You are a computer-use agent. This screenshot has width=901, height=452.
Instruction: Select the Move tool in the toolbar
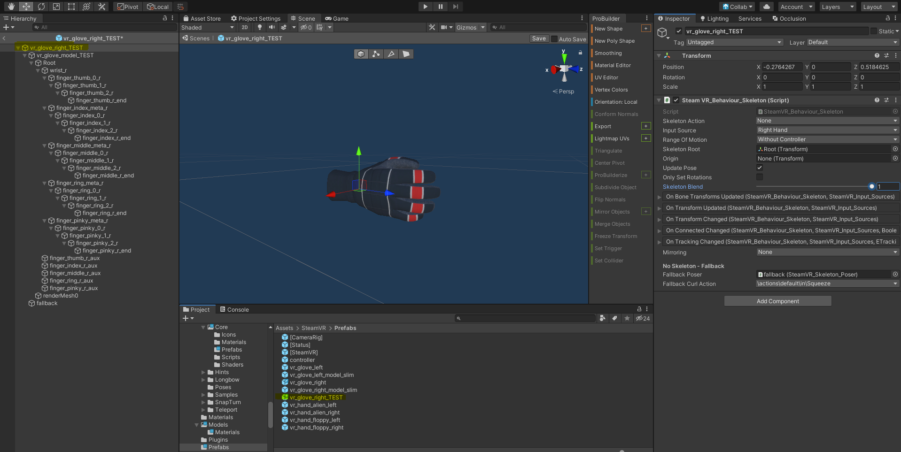tap(26, 7)
